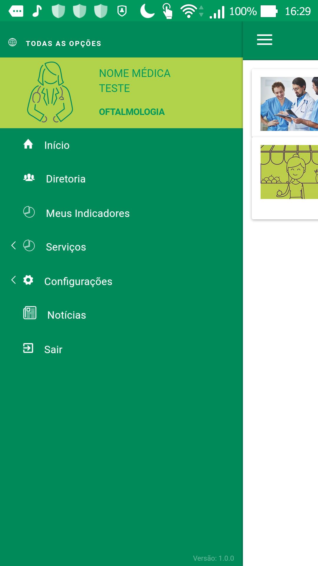Tap the touch gesture status bar icon

pyautogui.click(x=168, y=11)
